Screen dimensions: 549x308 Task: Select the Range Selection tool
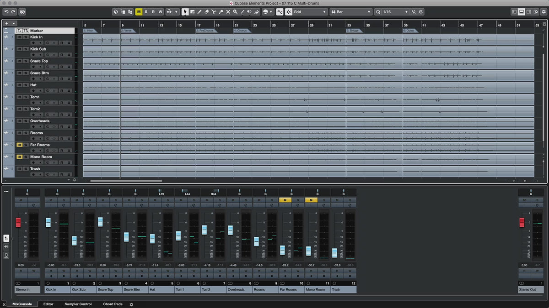(192, 12)
